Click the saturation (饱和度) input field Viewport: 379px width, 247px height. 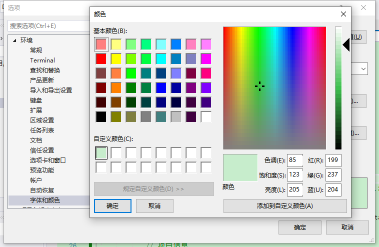(295, 174)
